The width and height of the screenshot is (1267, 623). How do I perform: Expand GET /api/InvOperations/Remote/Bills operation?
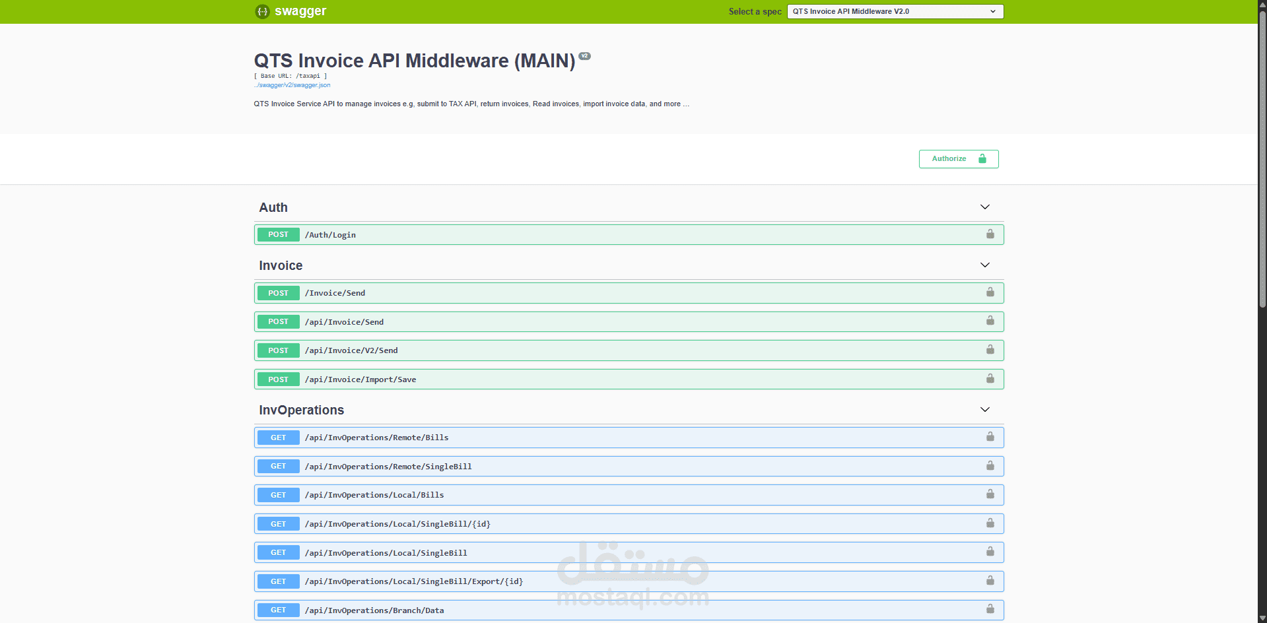tap(629, 438)
